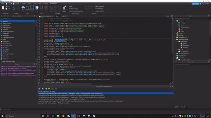Toggle 'Select object after insert' checkbox

[1, 62]
